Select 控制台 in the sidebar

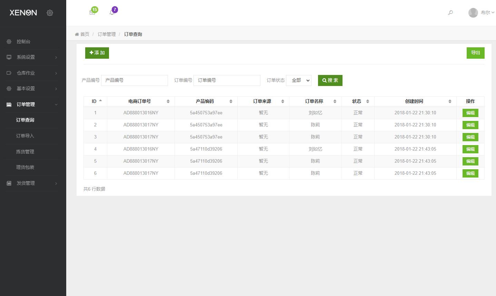click(23, 41)
